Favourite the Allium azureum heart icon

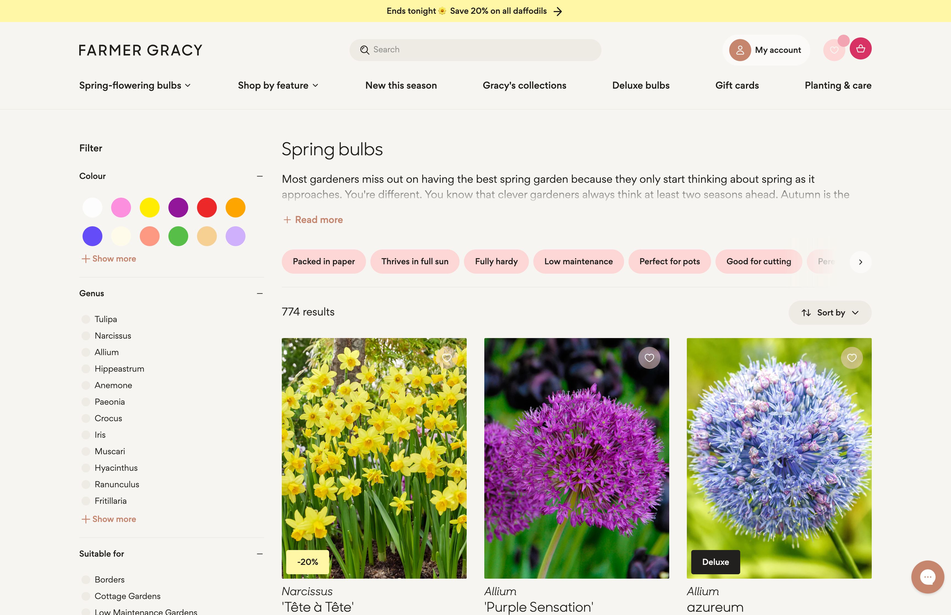[x=852, y=358]
